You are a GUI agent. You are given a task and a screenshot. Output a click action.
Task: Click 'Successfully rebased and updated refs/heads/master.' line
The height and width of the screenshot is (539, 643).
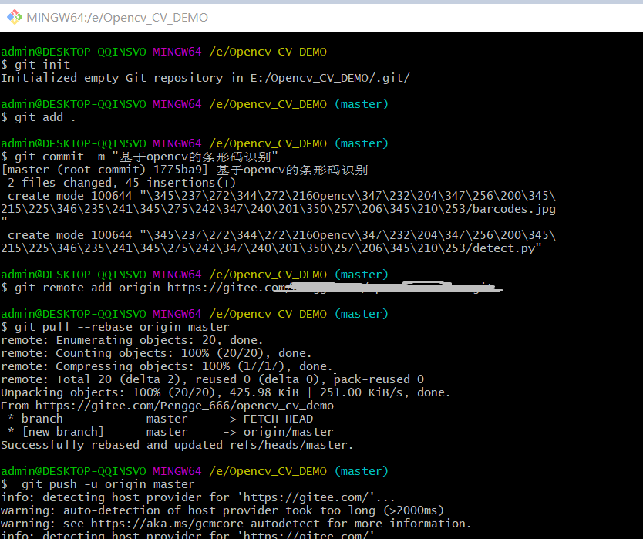[177, 446]
